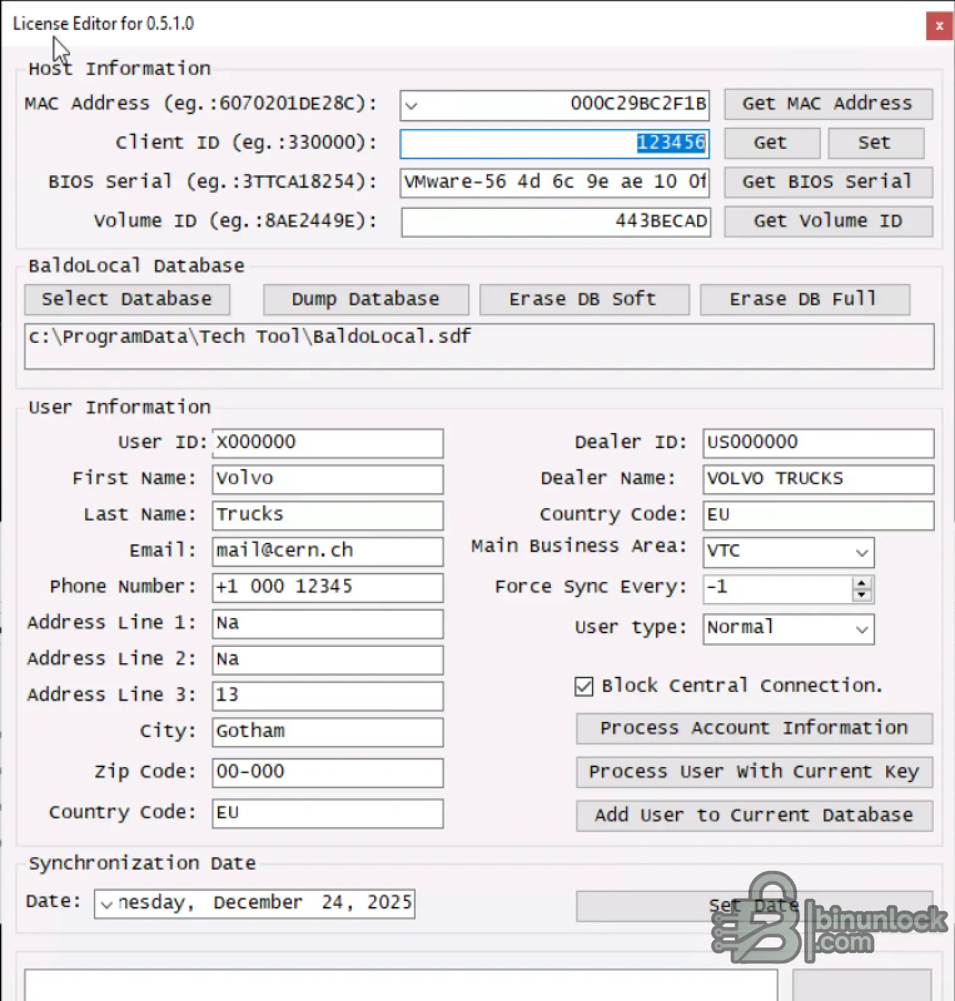
Task: Toggle Block Central Connection checkbox
Action: [584, 686]
